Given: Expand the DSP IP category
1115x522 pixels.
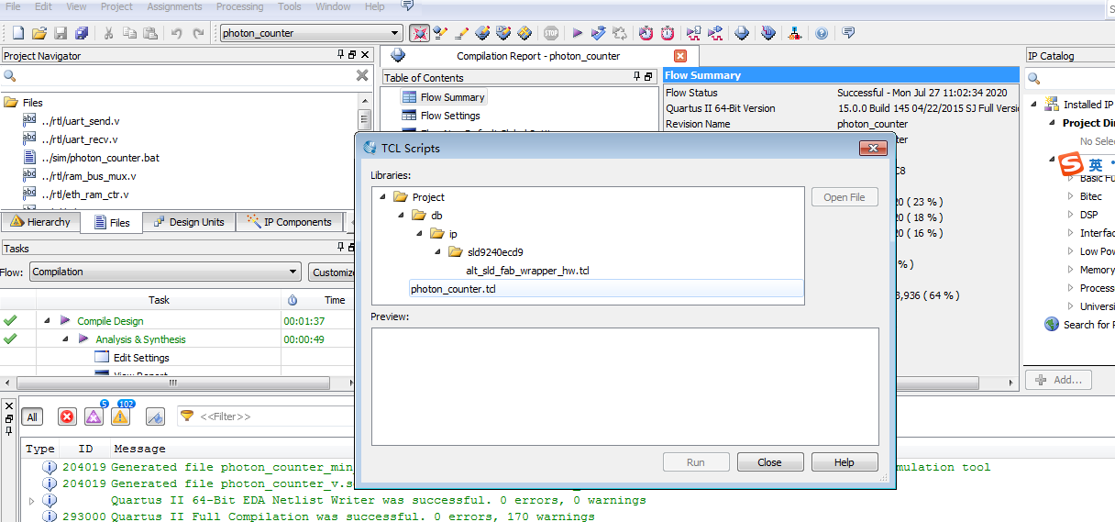Looking at the screenshot, I should coord(1070,215).
